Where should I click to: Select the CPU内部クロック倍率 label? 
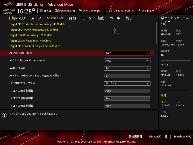click(x=22, y=83)
